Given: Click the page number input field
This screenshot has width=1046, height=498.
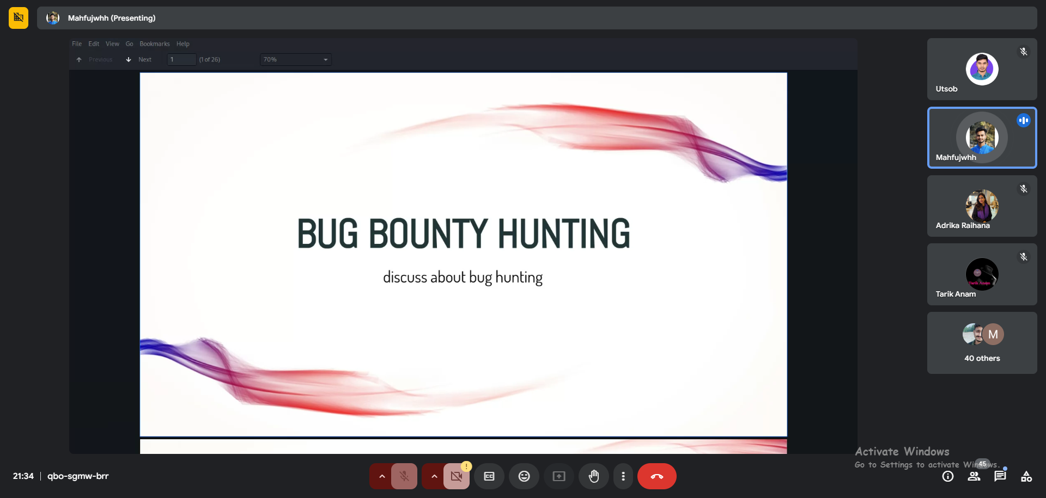Looking at the screenshot, I should pyautogui.click(x=181, y=59).
